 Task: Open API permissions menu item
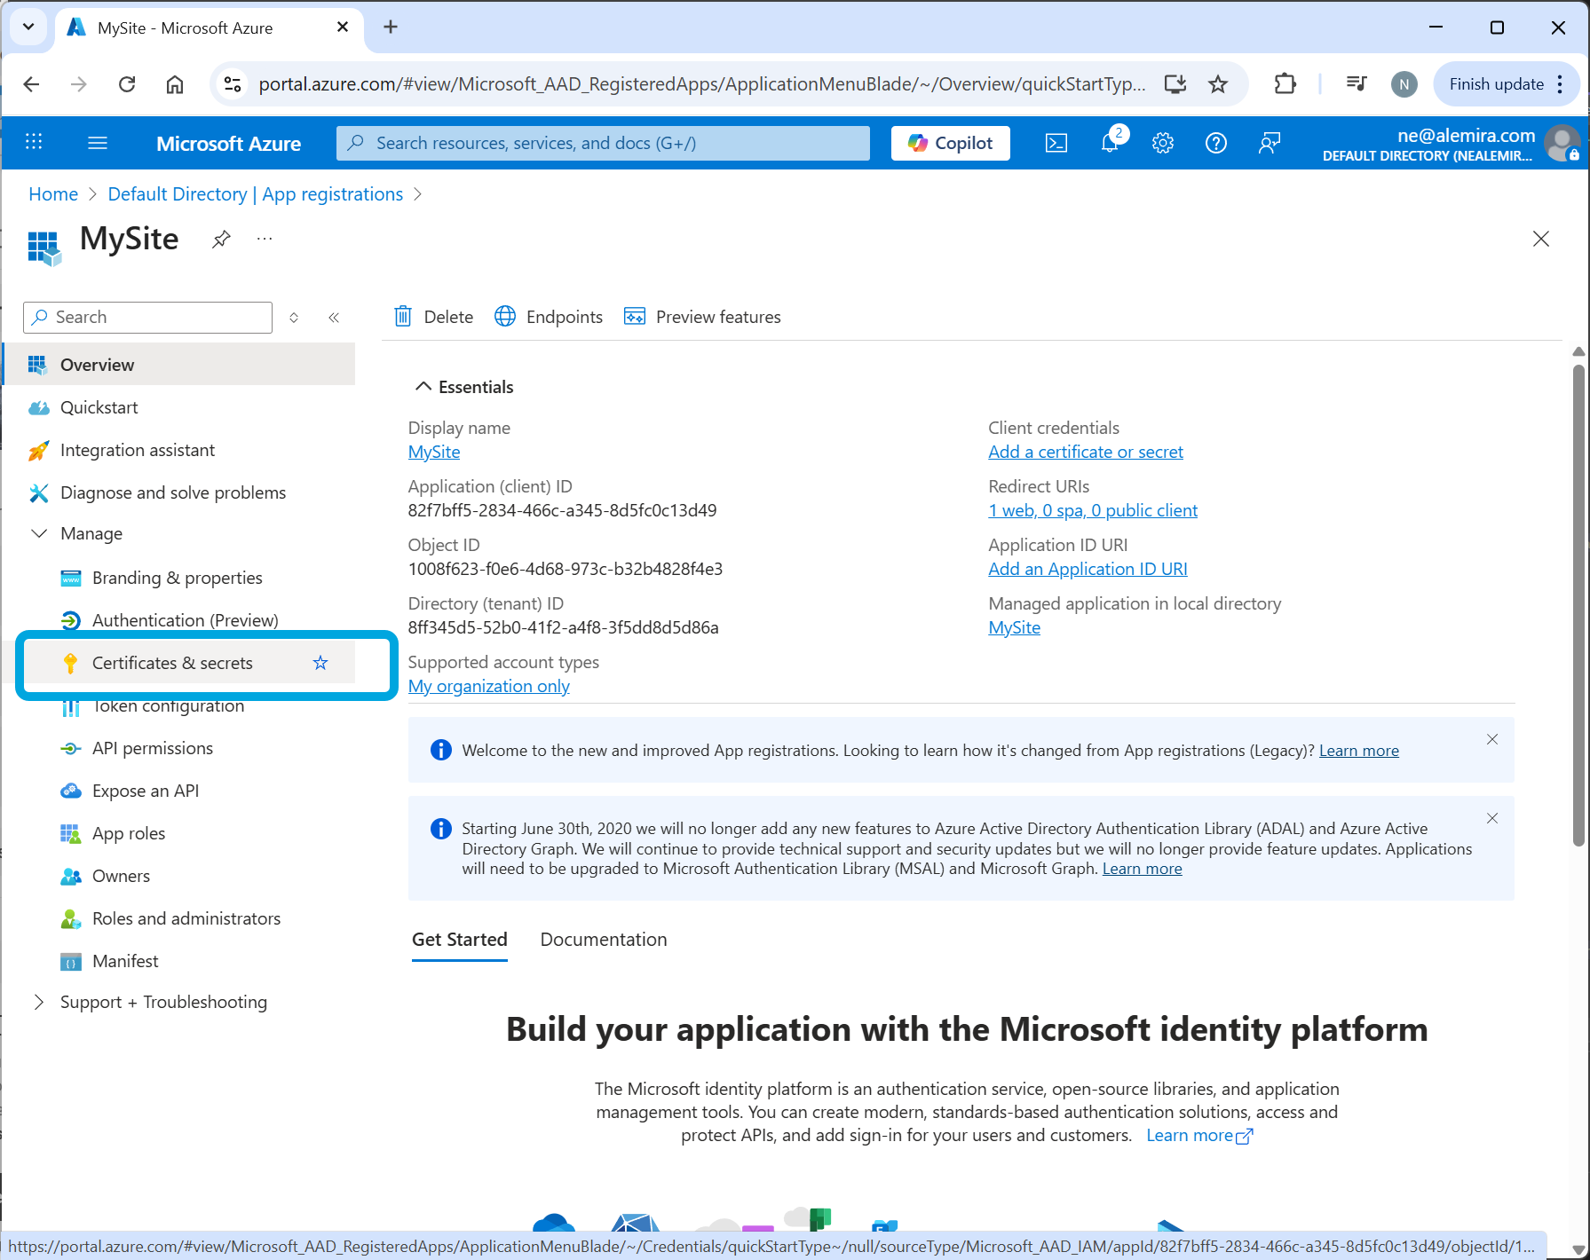pyautogui.click(x=152, y=748)
